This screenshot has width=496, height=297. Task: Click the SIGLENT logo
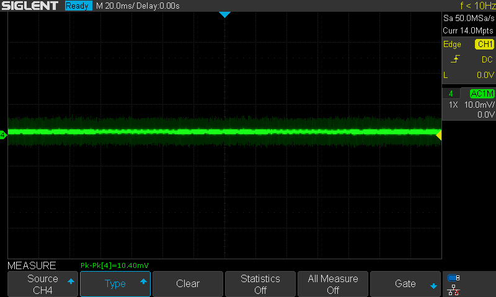pos(30,6)
